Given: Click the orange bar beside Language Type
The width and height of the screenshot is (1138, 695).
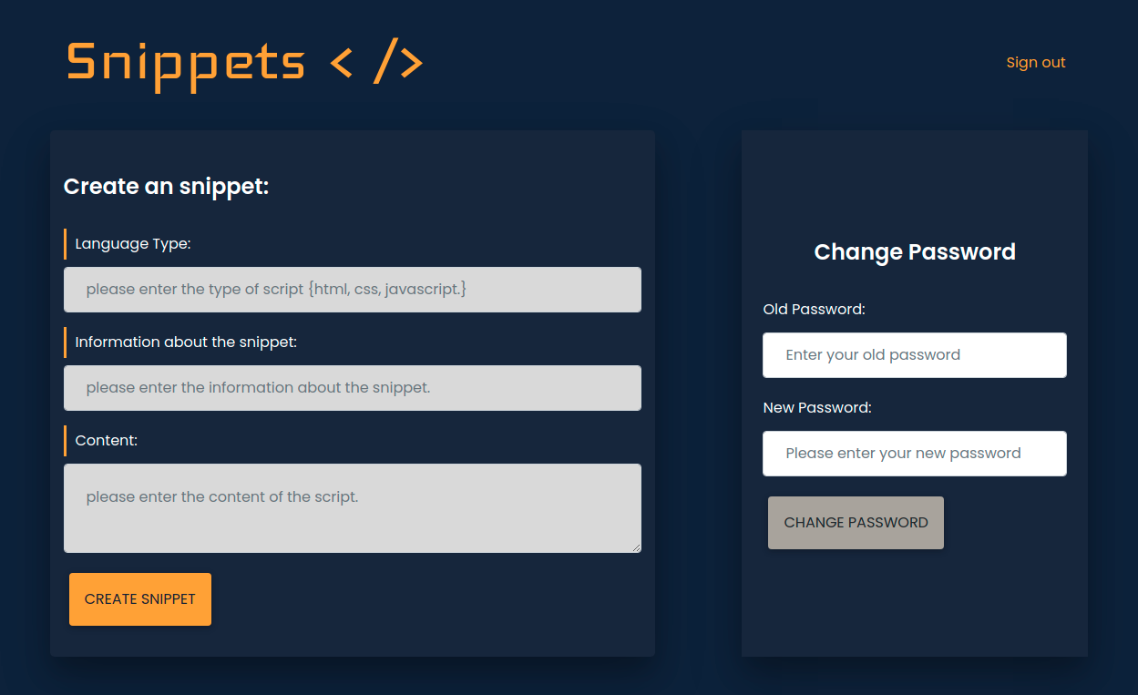Looking at the screenshot, I should click(65, 244).
